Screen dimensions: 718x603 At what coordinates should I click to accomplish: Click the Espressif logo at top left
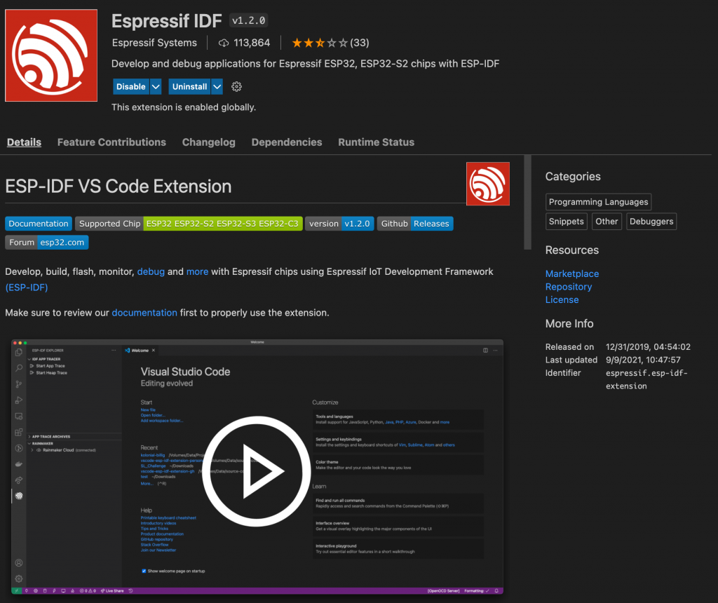50,55
